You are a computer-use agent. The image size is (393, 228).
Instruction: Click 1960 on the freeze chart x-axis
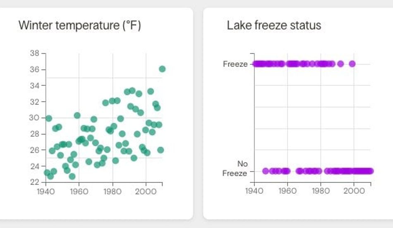coord(288,192)
